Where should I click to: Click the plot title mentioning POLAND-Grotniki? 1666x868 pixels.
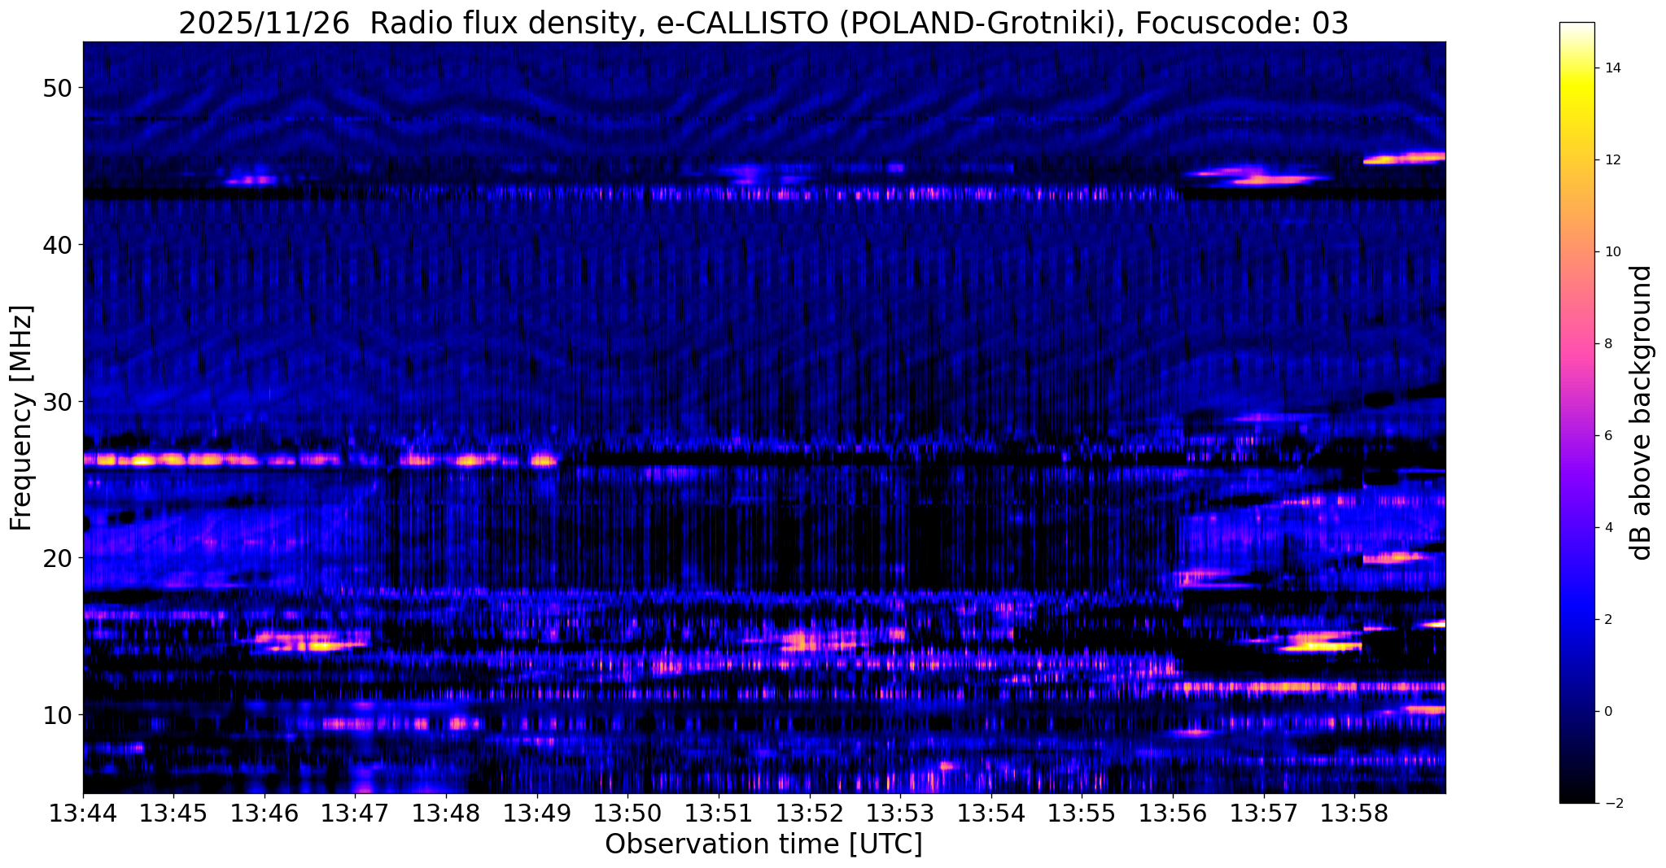(763, 24)
